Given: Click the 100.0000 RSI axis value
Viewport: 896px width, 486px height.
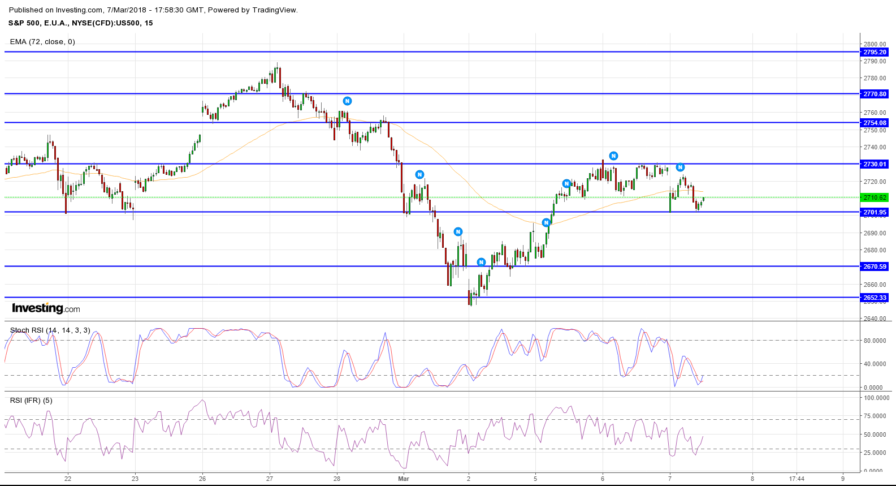Looking at the screenshot, I should pyautogui.click(x=877, y=398).
